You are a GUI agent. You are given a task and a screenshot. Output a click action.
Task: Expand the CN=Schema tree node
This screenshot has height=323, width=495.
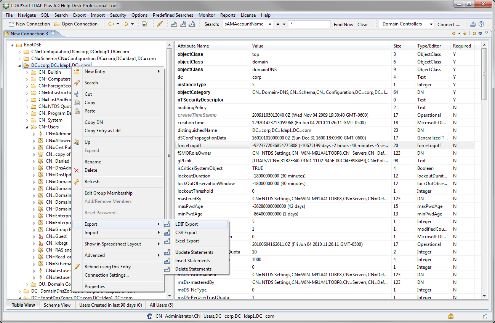20,59
